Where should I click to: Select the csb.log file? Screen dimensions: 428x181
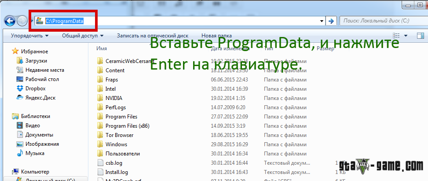tap(114, 163)
